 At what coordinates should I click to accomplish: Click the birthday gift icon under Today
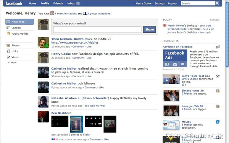164,25
